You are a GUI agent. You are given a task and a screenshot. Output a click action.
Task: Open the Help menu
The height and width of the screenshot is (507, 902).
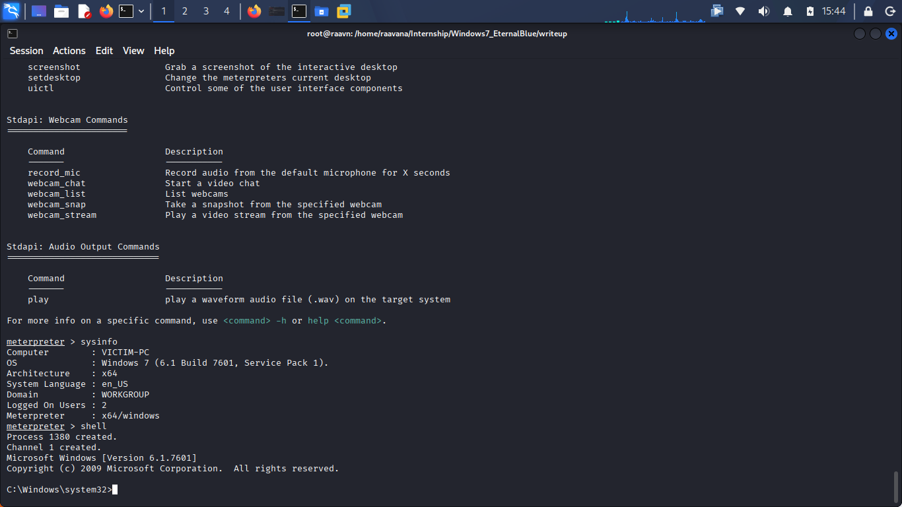(164, 51)
